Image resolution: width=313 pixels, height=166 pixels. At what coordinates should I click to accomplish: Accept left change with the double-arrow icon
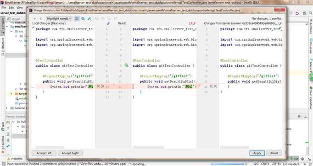[103, 86]
